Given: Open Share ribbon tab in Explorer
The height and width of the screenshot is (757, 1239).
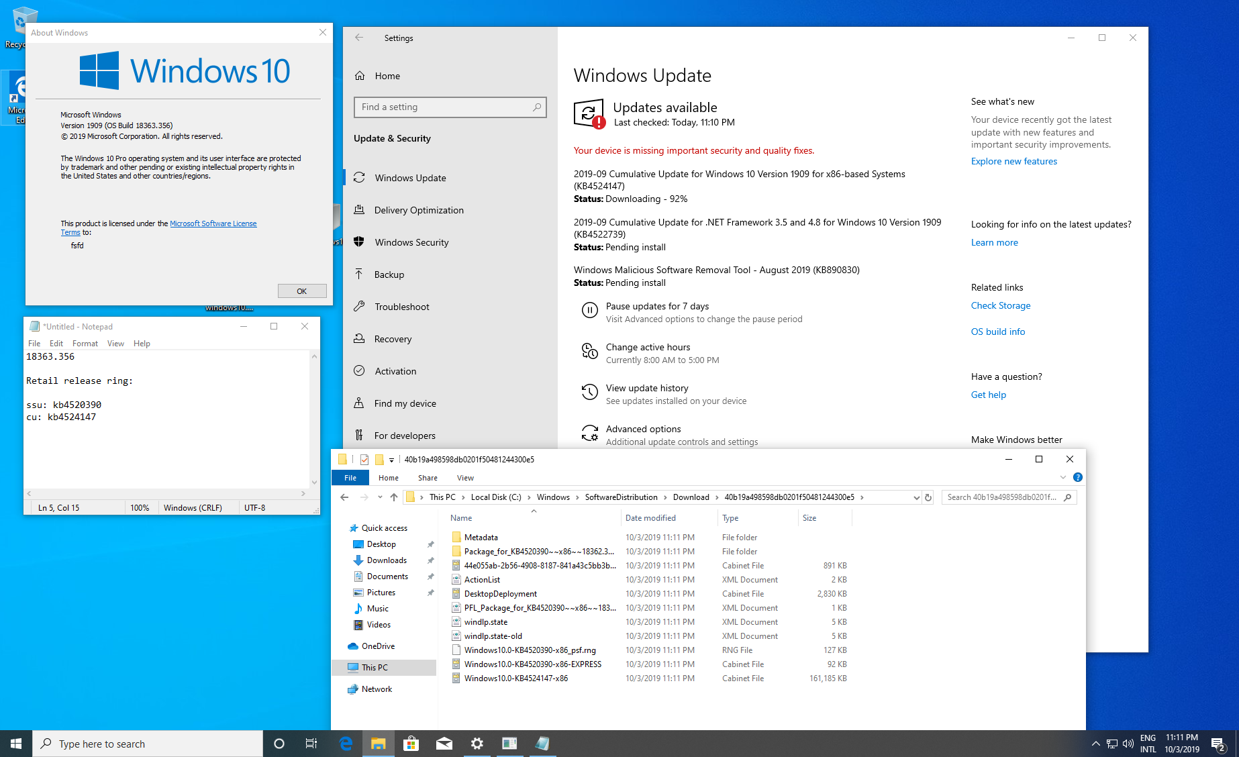Looking at the screenshot, I should tap(428, 478).
